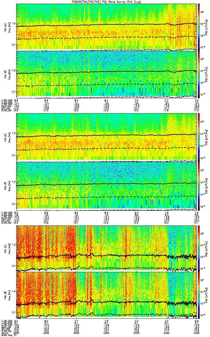Click the 0320 time tick label
The image size is (210, 337).
[137, 333]
